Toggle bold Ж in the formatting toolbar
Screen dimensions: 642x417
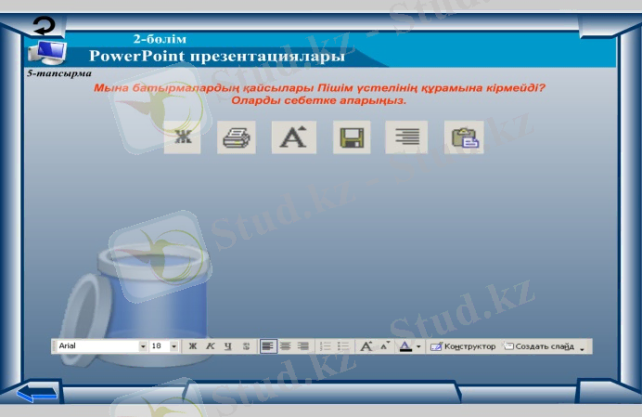click(x=193, y=346)
